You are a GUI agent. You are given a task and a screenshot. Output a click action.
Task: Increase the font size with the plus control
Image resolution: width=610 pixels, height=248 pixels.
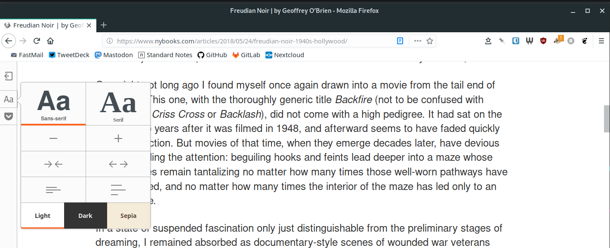pyautogui.click(x=118, y=138)
